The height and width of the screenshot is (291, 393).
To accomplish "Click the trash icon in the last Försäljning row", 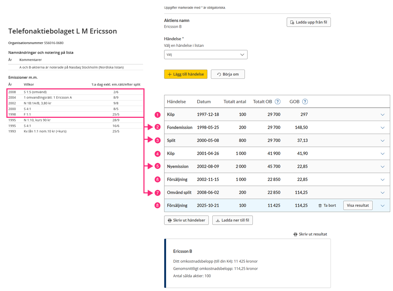I will coord(320,205).
